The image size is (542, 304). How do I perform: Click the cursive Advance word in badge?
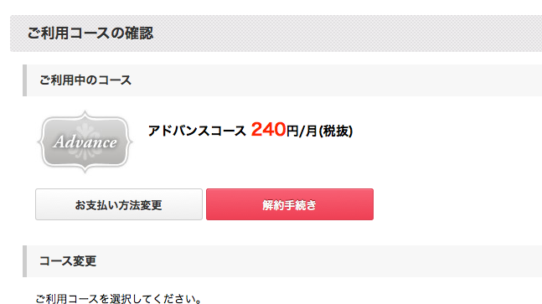coord(85,142)
